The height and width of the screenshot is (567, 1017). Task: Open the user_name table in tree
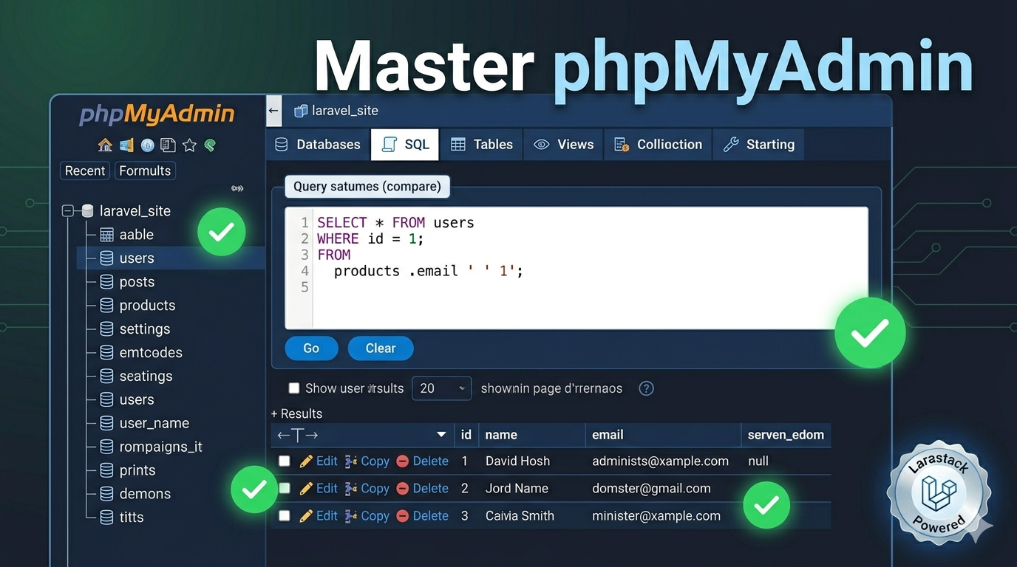(x=154, y=424)
